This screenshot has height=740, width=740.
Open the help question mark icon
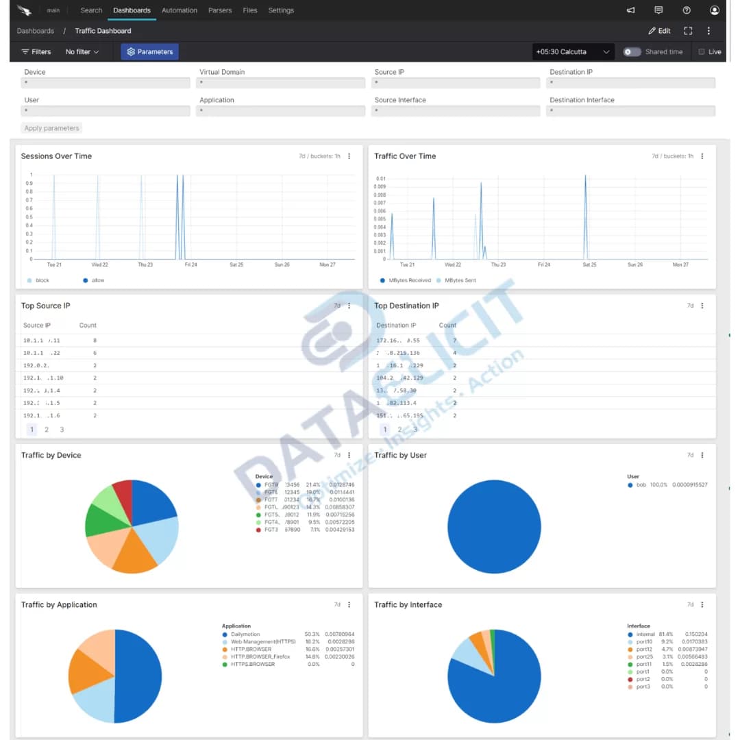686,10
